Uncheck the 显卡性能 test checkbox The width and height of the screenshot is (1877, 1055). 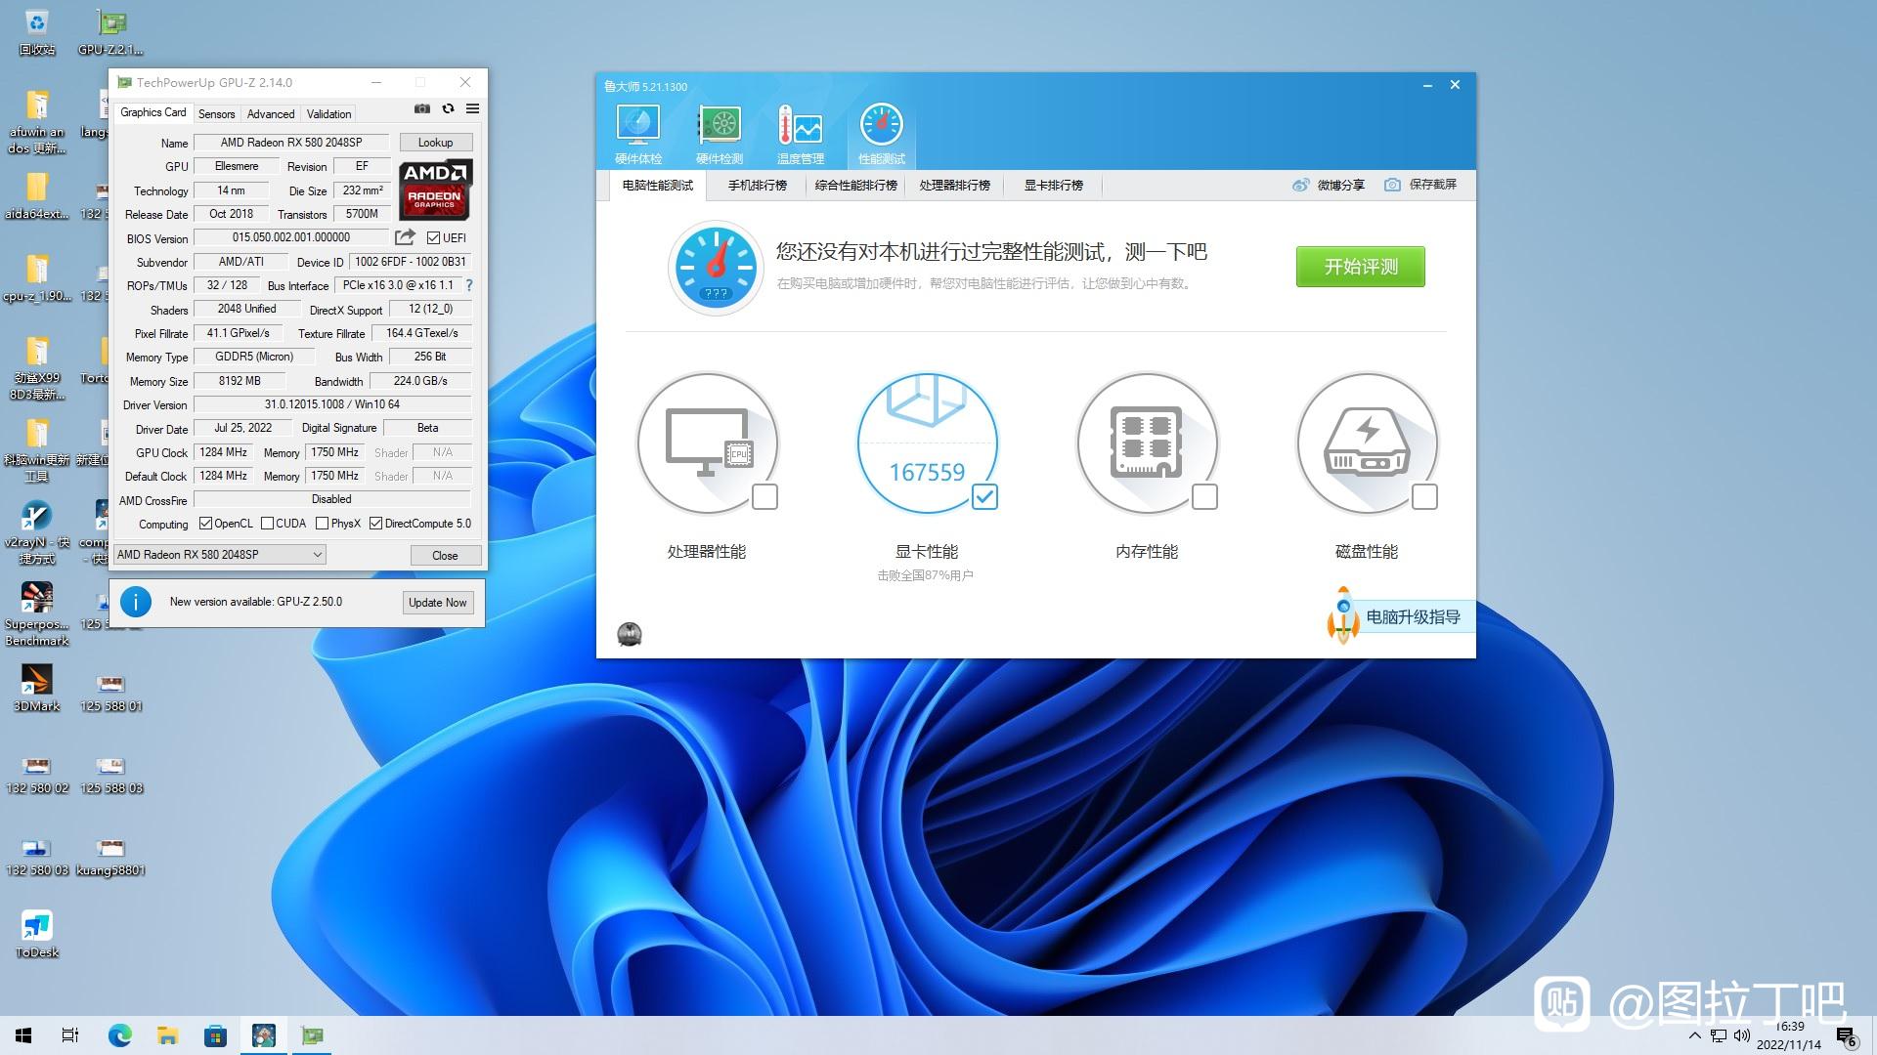pos(985,497)
